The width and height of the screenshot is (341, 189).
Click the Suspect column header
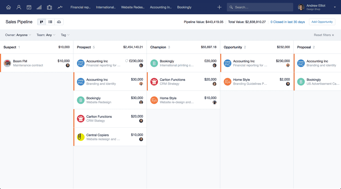click(x=37, y=47)
